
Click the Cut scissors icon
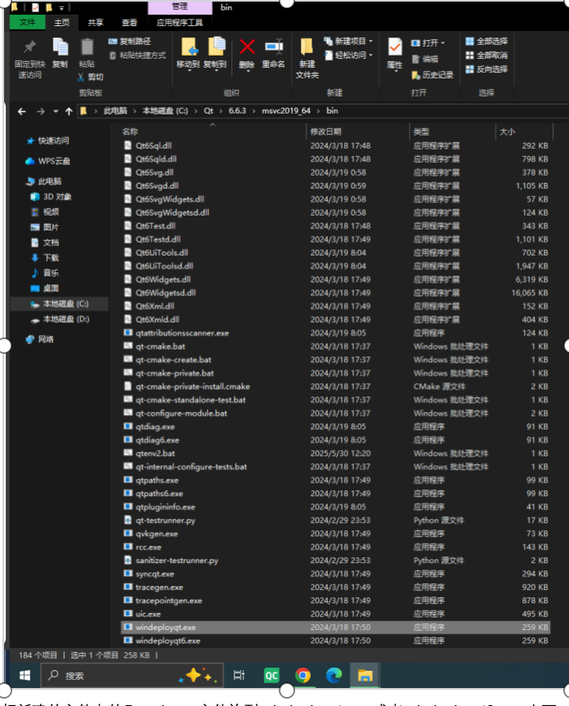81,77
